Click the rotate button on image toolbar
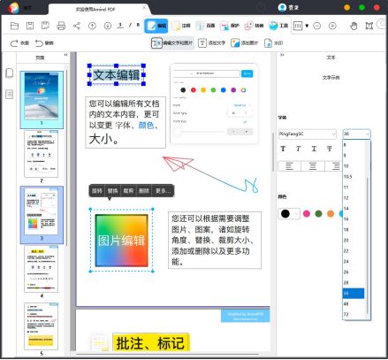388x360 pixels. tap(96, 191)
